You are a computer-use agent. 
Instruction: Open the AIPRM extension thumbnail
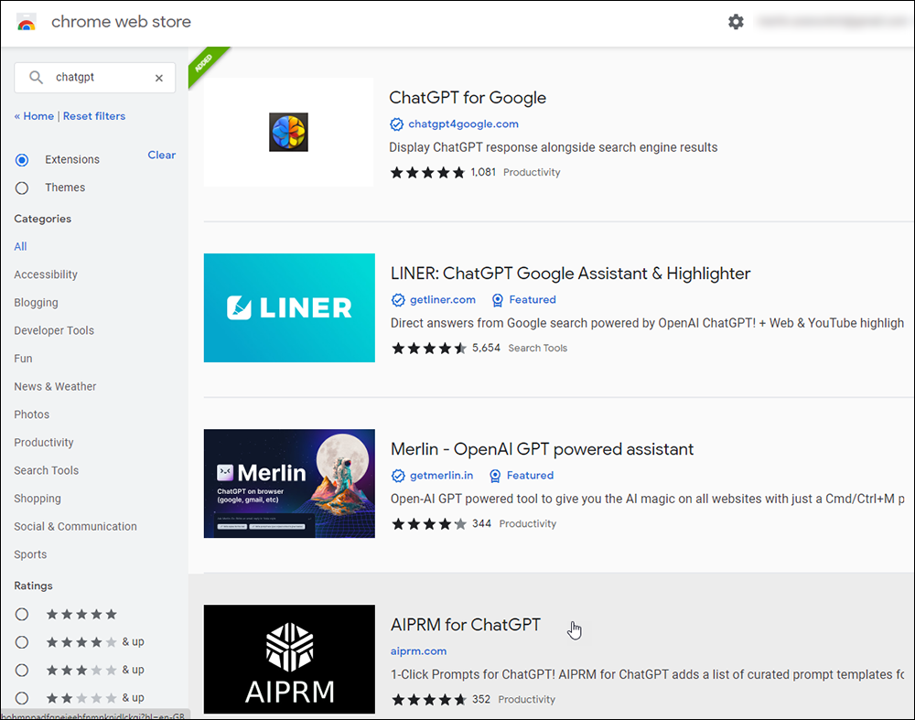[289, 659]
